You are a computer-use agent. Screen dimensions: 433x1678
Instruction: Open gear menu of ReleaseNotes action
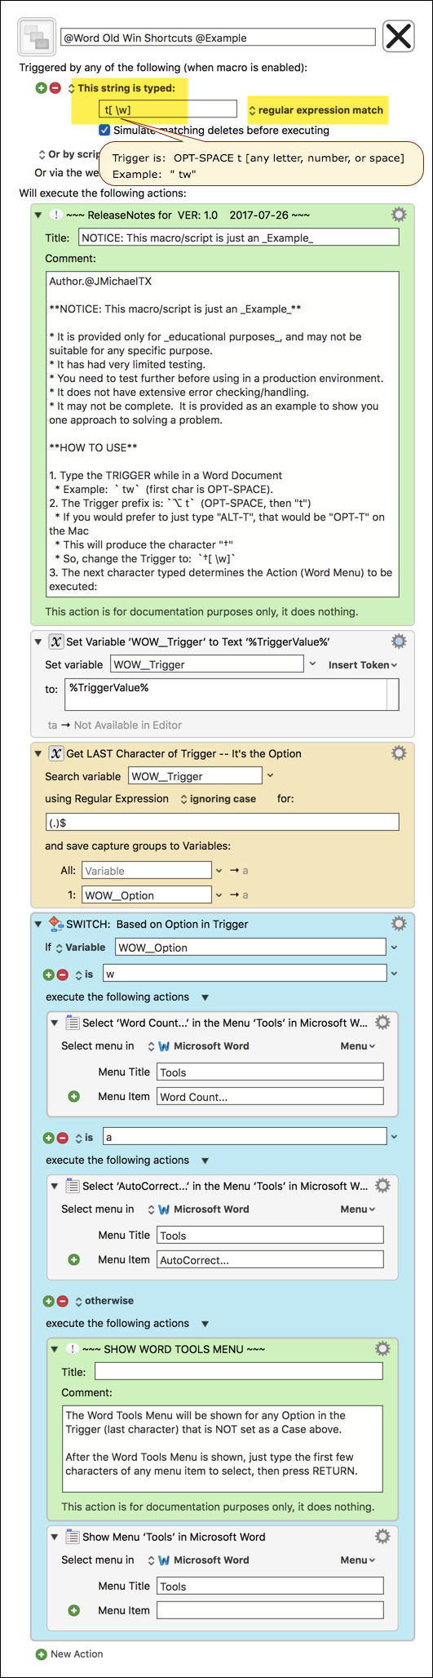[x=398, y=215]
